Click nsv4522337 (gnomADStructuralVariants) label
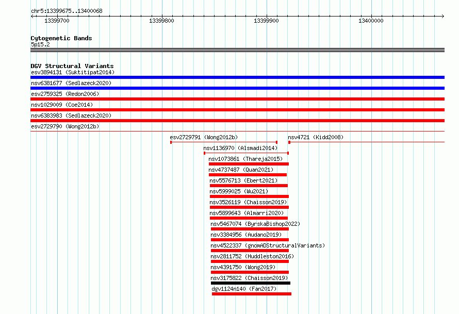 [268, 245]
